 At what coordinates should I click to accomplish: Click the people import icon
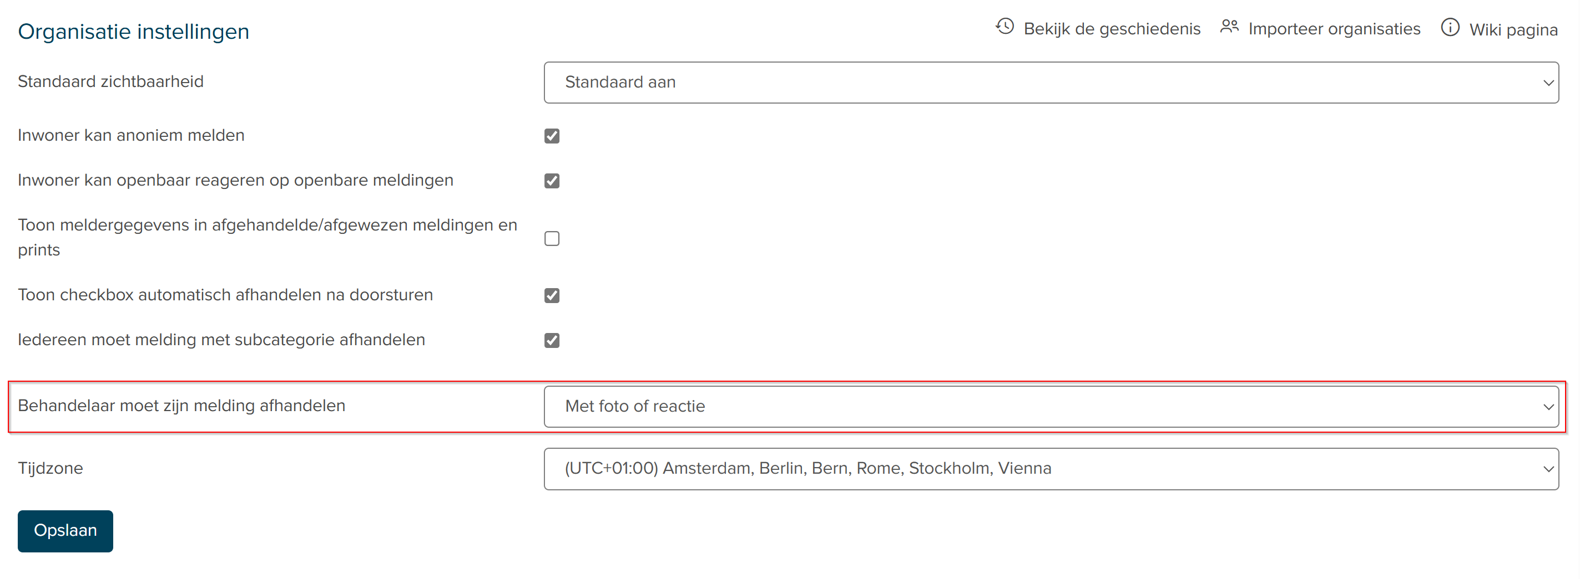pyautogui.click(x=1229, y=27)
